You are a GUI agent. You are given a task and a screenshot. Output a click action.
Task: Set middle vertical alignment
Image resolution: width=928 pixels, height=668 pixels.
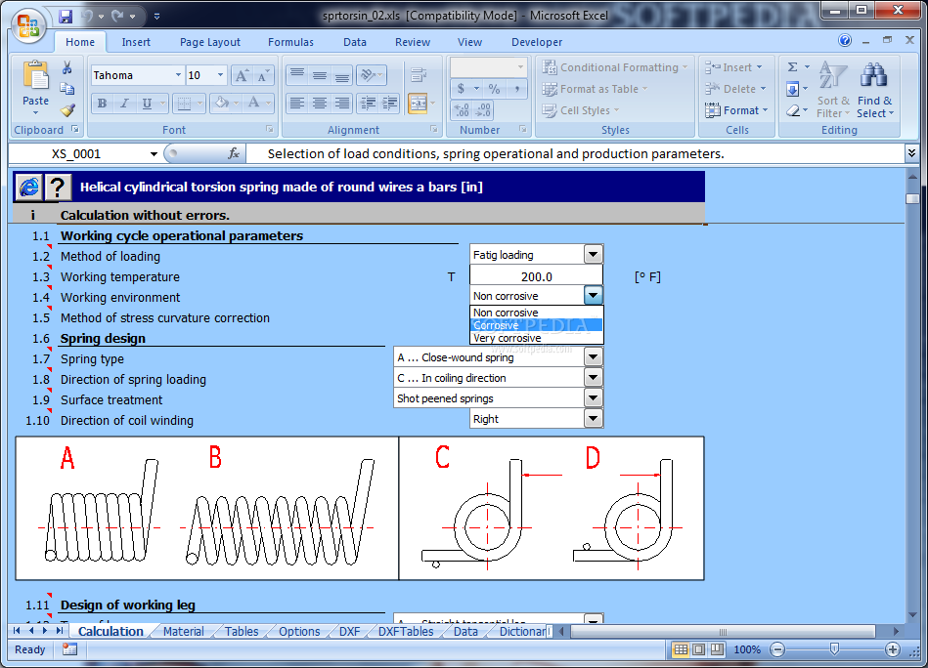tap(320, 75)
